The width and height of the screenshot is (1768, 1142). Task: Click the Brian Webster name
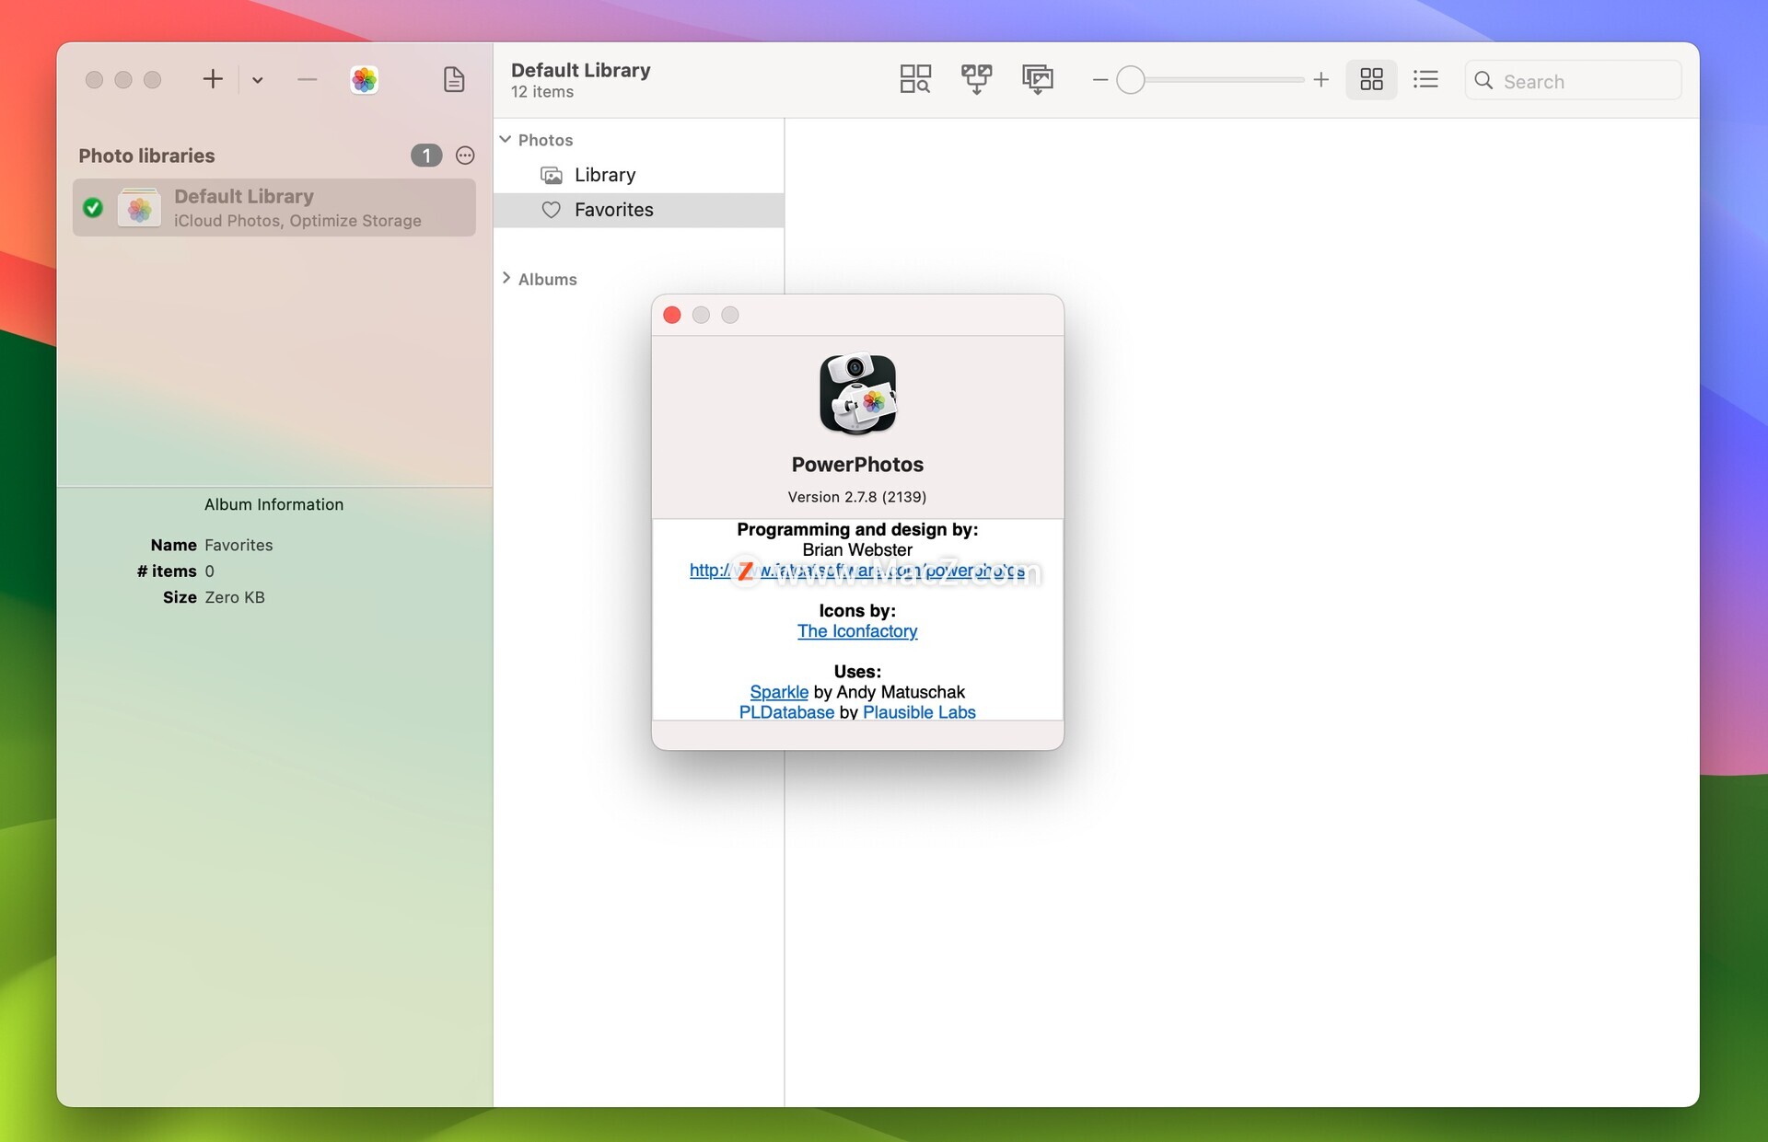coord(857,550)
